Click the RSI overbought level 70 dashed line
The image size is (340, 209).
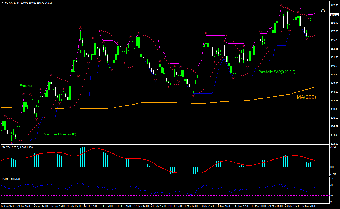coord(157,185)
